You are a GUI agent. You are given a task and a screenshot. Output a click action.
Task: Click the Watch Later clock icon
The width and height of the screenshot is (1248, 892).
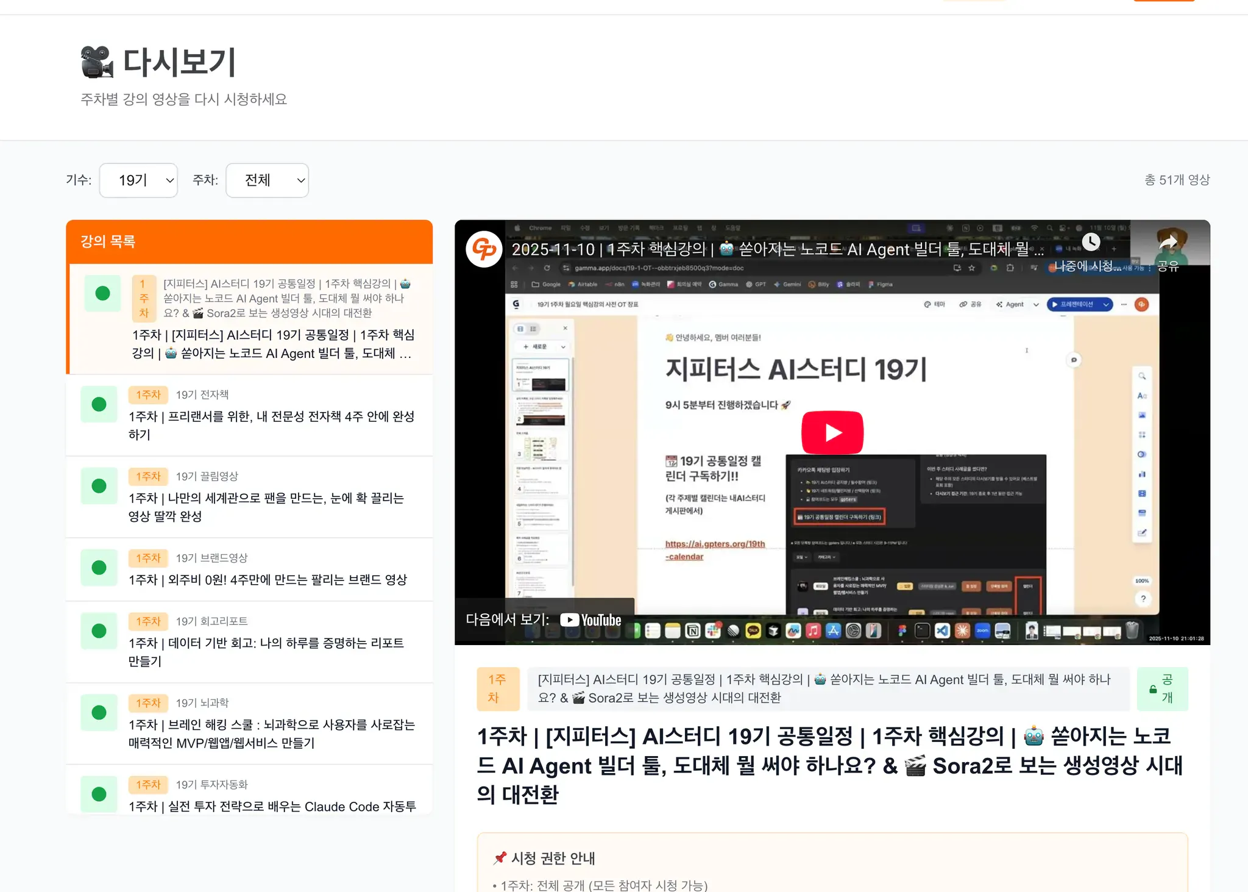1091,242
